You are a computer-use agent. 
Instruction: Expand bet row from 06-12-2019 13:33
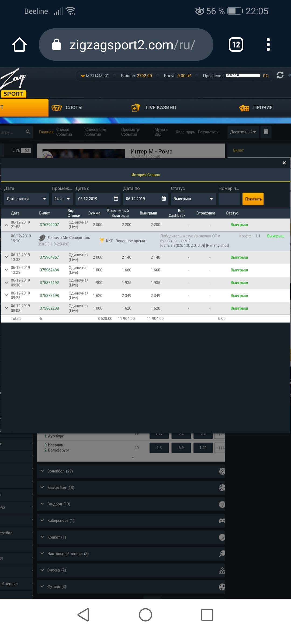coord(6,257)
